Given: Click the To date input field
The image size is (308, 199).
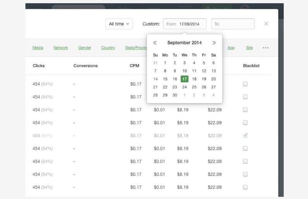Looking at the screenshot, I should pos(232,24).
